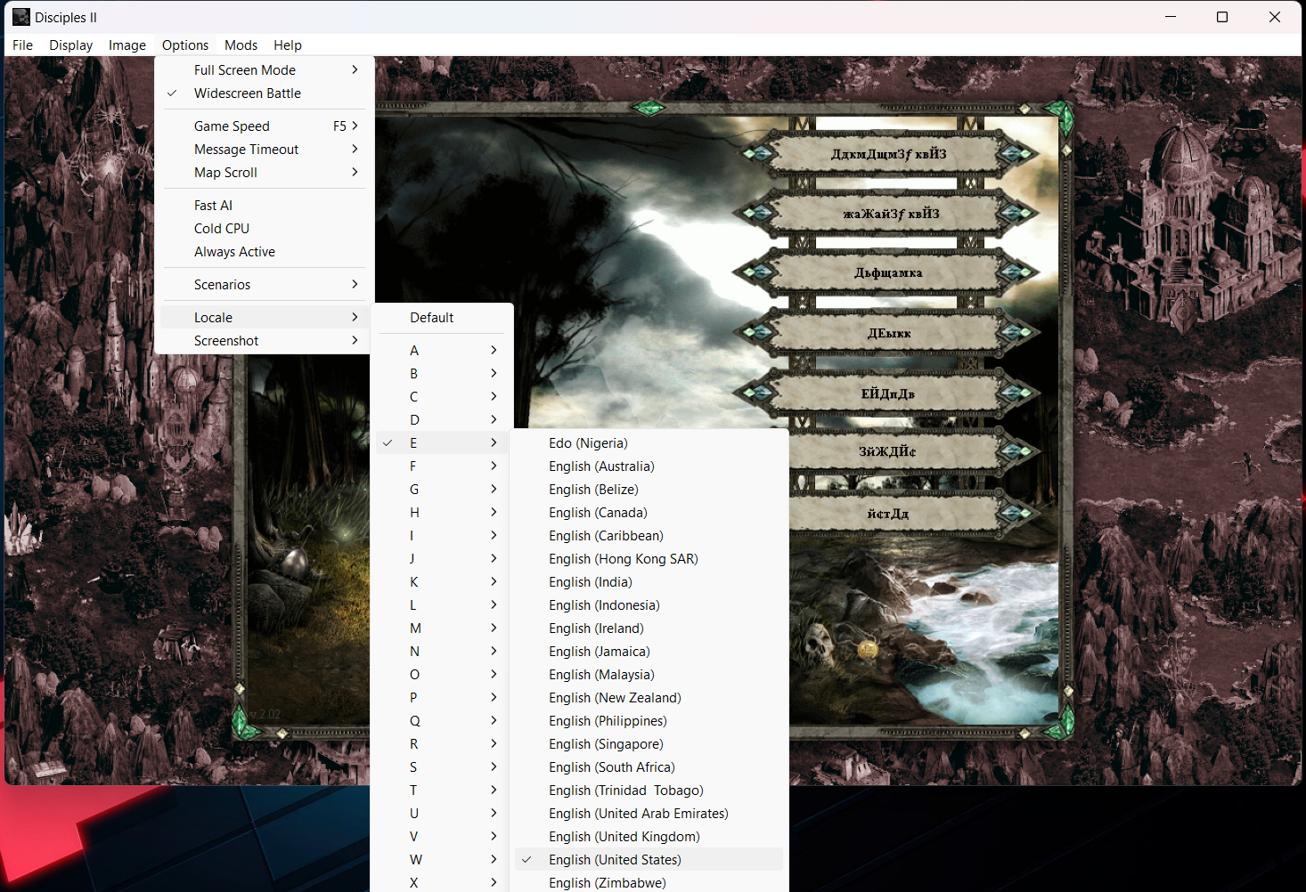Screen dimensions: 1306x892
Task: Click the game button starting with 'жаЖай'
Action: [887, 214]
